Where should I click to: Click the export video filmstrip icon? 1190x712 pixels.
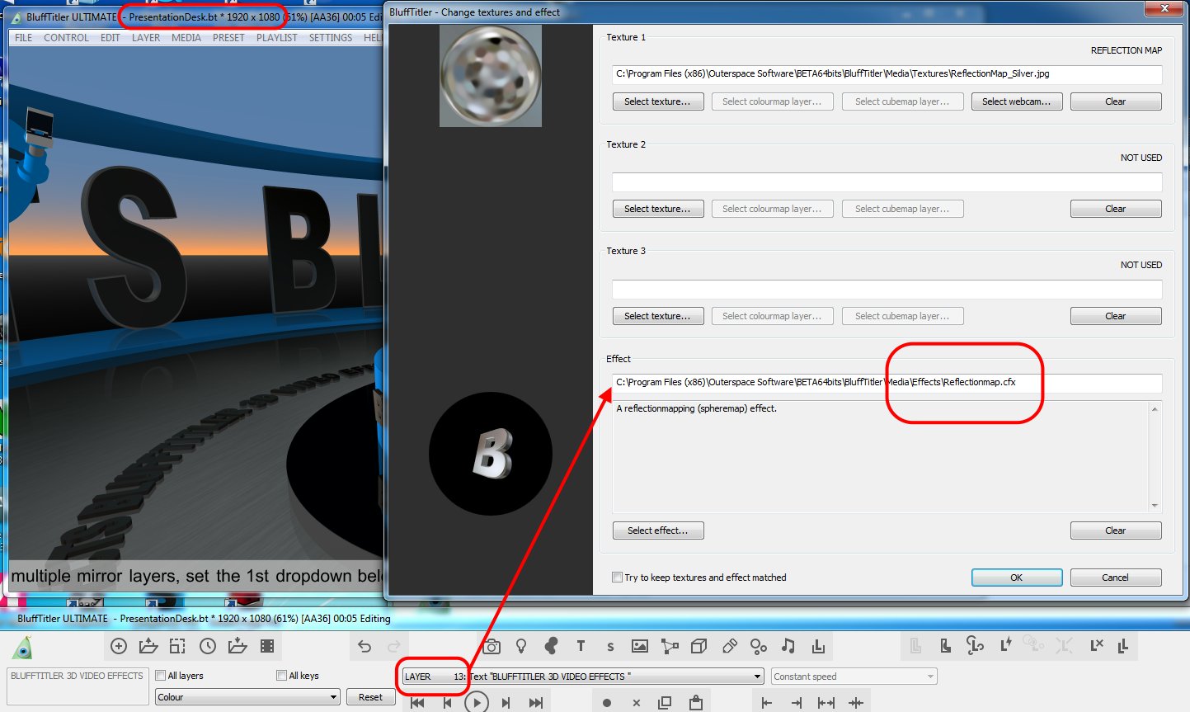pyautogui.click(x=267, y=646)
